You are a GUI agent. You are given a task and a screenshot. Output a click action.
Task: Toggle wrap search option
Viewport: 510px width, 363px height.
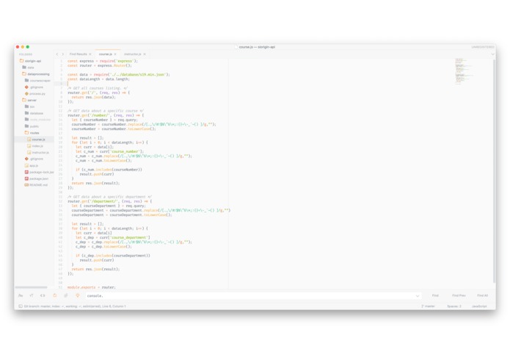pyautogui.click(x=54, y=295)
